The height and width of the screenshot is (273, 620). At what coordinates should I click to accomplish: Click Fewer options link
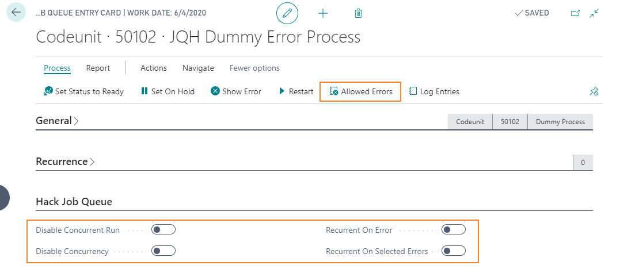click(x=254, y=68)
